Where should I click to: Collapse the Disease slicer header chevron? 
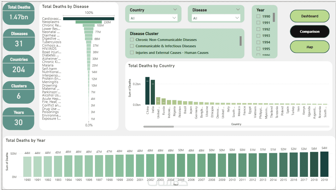[238, 10]
